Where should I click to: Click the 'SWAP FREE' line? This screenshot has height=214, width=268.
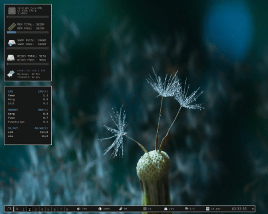click(x=32, y=44)
